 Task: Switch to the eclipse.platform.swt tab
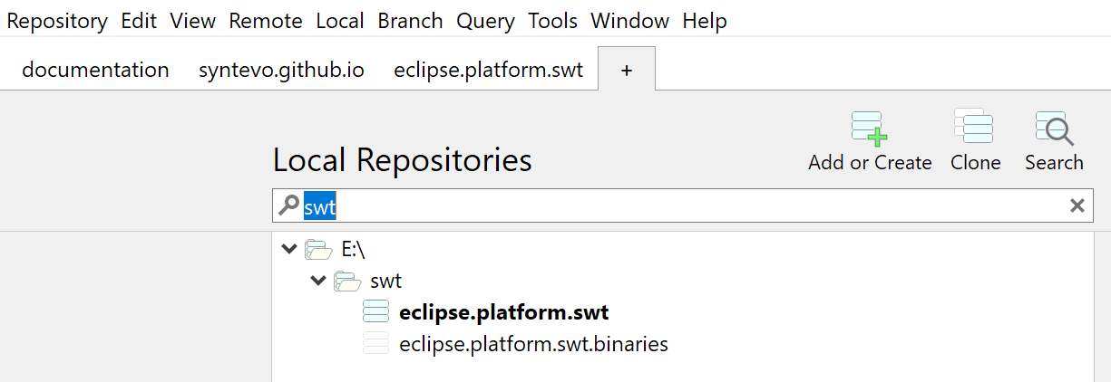488,70
